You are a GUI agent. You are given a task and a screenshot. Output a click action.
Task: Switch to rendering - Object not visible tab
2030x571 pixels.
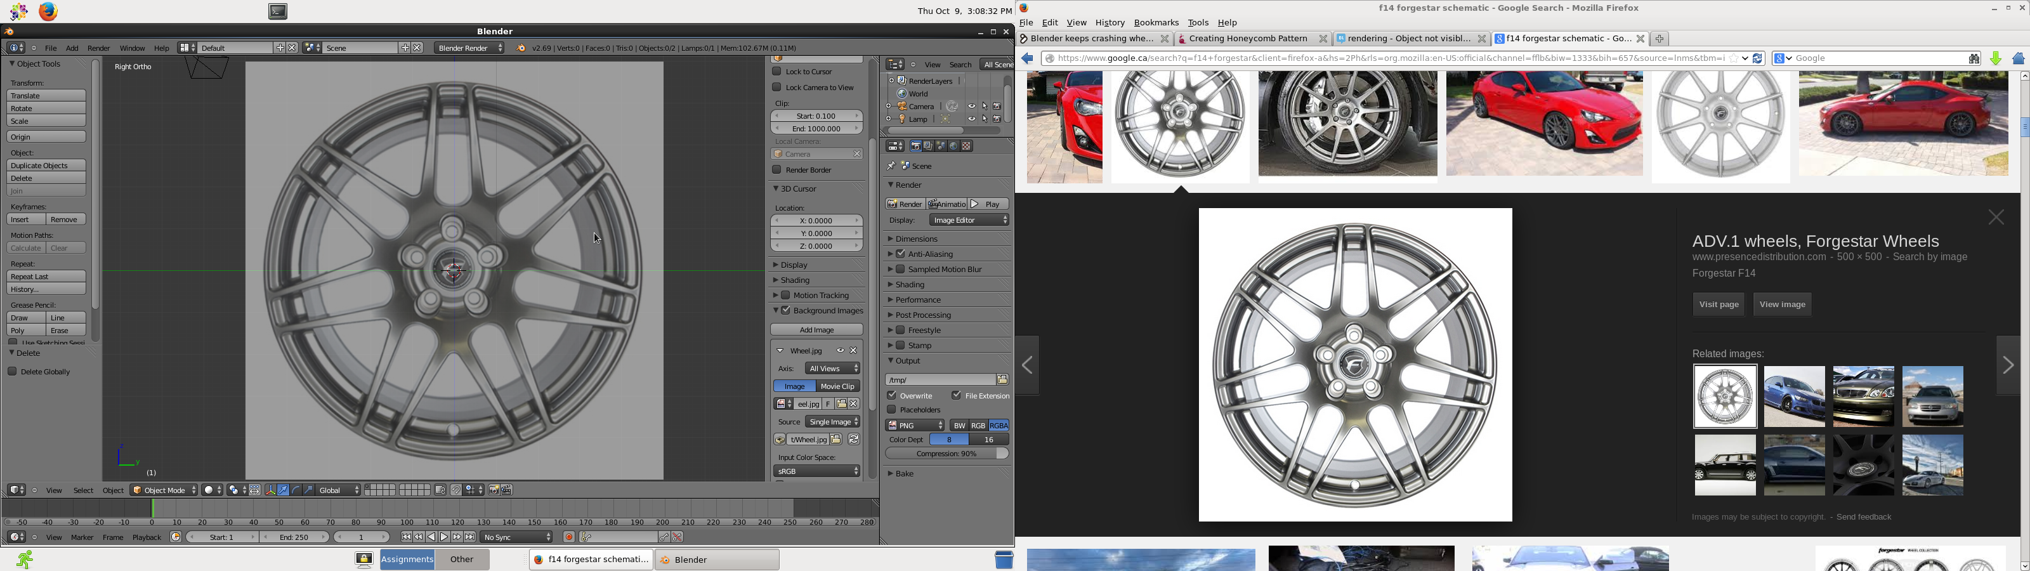1411,39
